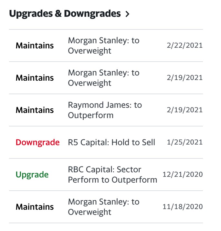Viewport: 221px width, 231px height.
Task: Click the green Upgrade label
Action: (32, 175)
